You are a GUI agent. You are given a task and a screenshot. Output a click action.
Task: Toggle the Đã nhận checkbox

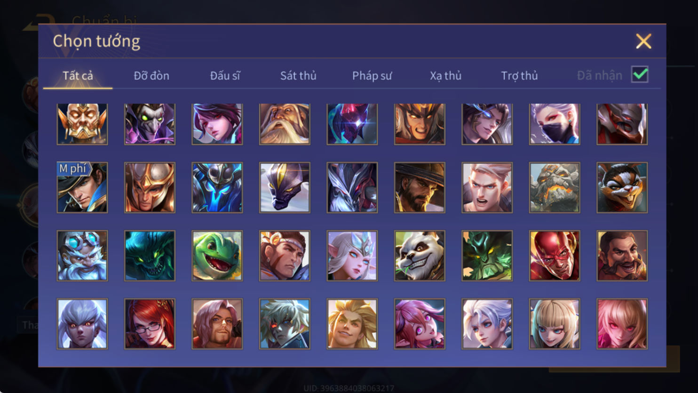pyautogui.click(x=640, y=74)
